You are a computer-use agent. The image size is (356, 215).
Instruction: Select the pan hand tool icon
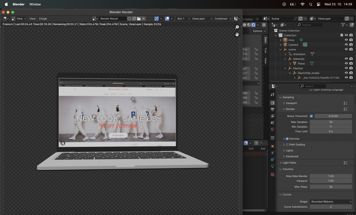(237, 34)
